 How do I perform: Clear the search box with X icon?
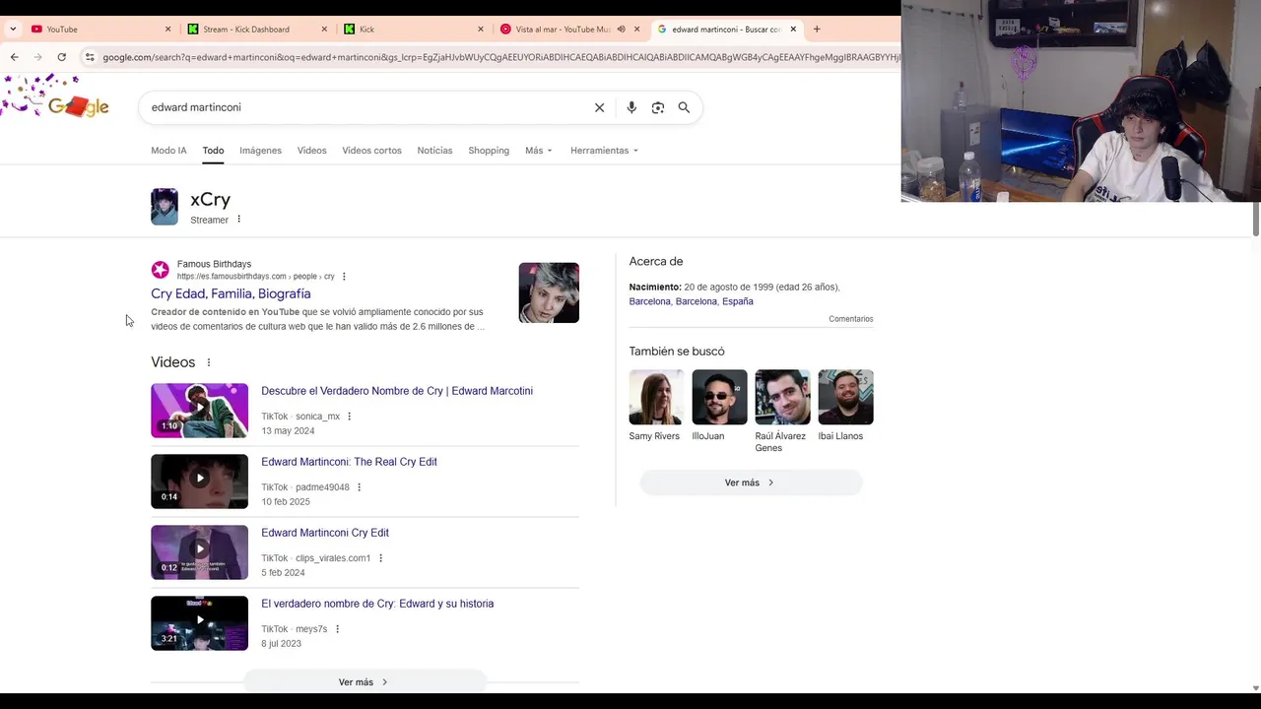click(x=599, y=107)
